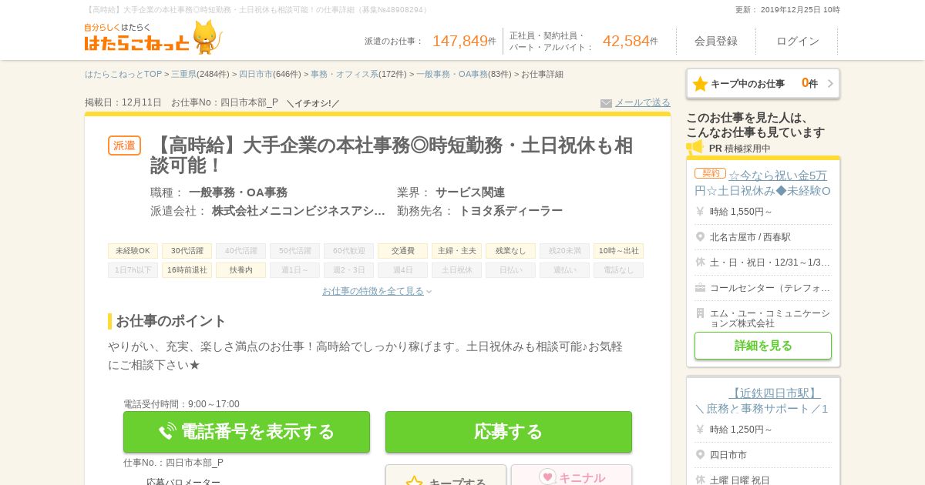Open the ☆今なら祝い金5万円 job link

[x=763, y=182]
